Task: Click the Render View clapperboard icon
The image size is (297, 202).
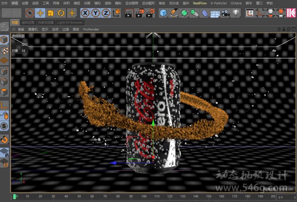Action: (x=129, y=13)
